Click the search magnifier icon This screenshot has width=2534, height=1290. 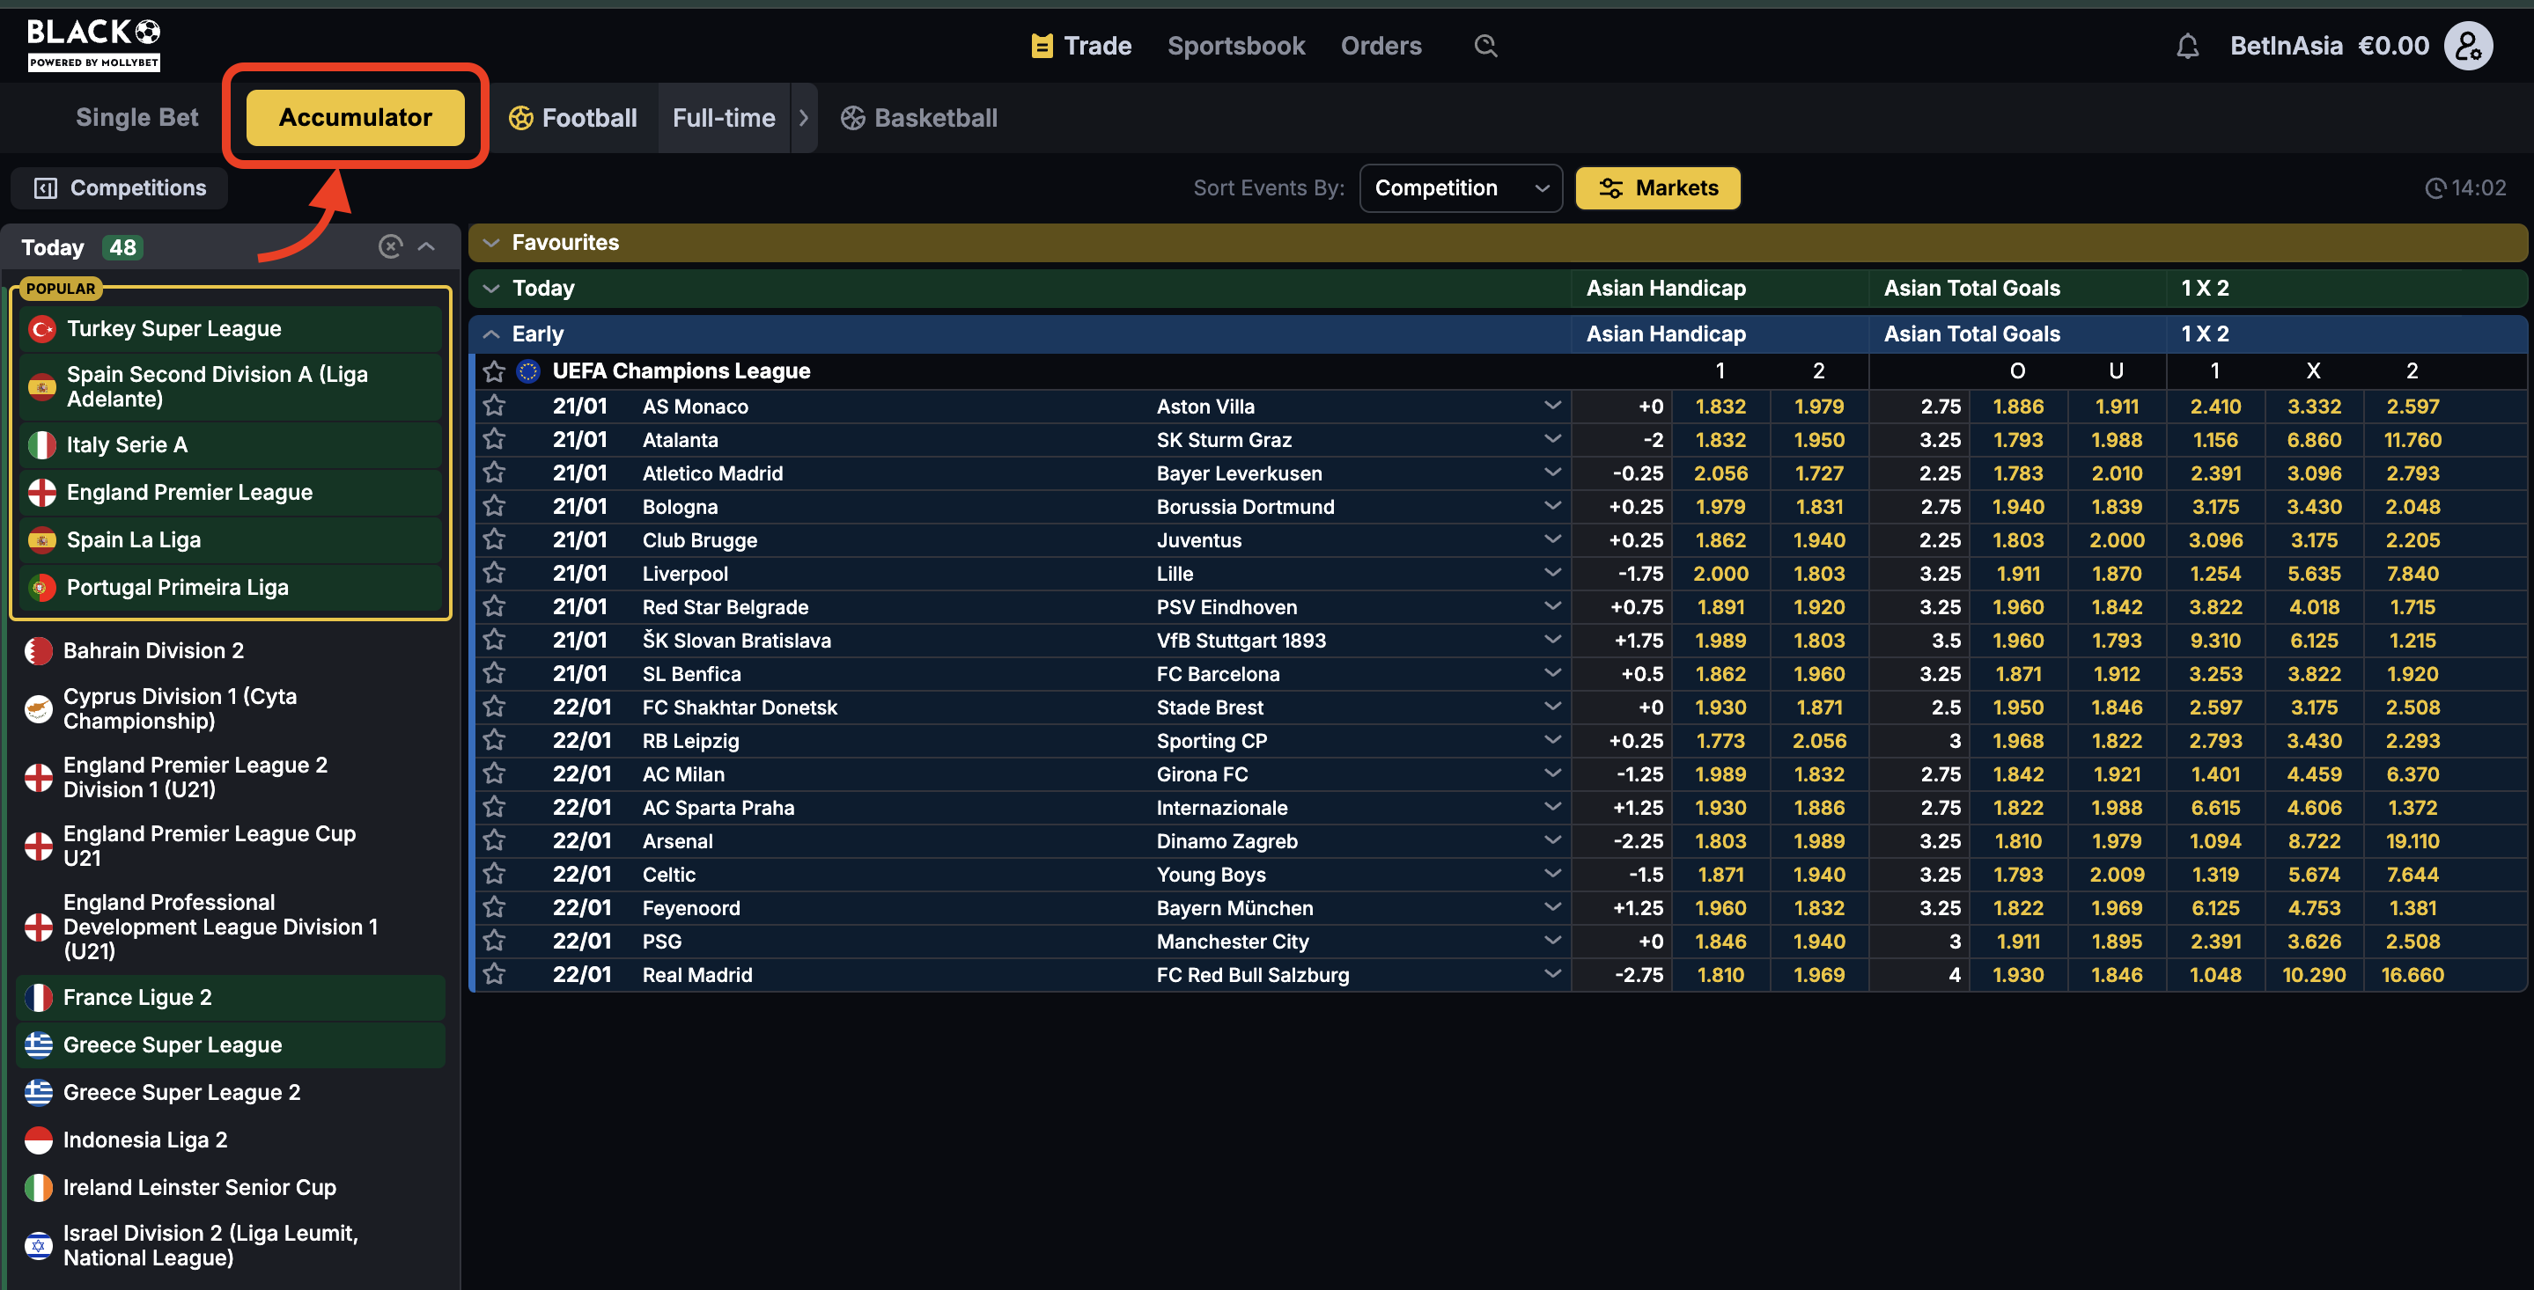(x=1485, y=45)
